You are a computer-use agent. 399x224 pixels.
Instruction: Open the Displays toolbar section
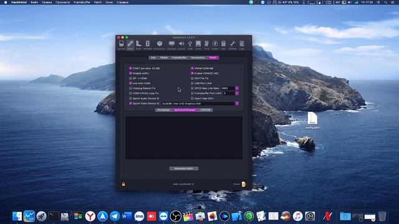172,45
